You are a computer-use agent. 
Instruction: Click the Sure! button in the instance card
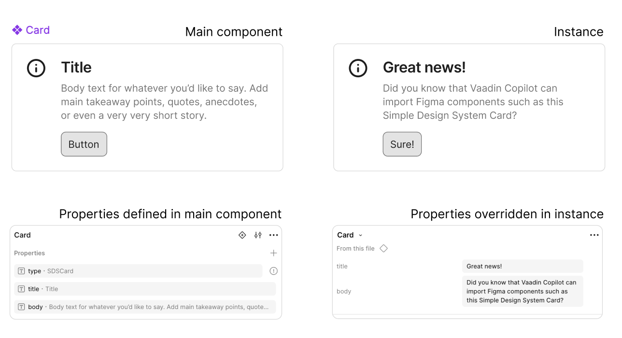pos(402,144)
